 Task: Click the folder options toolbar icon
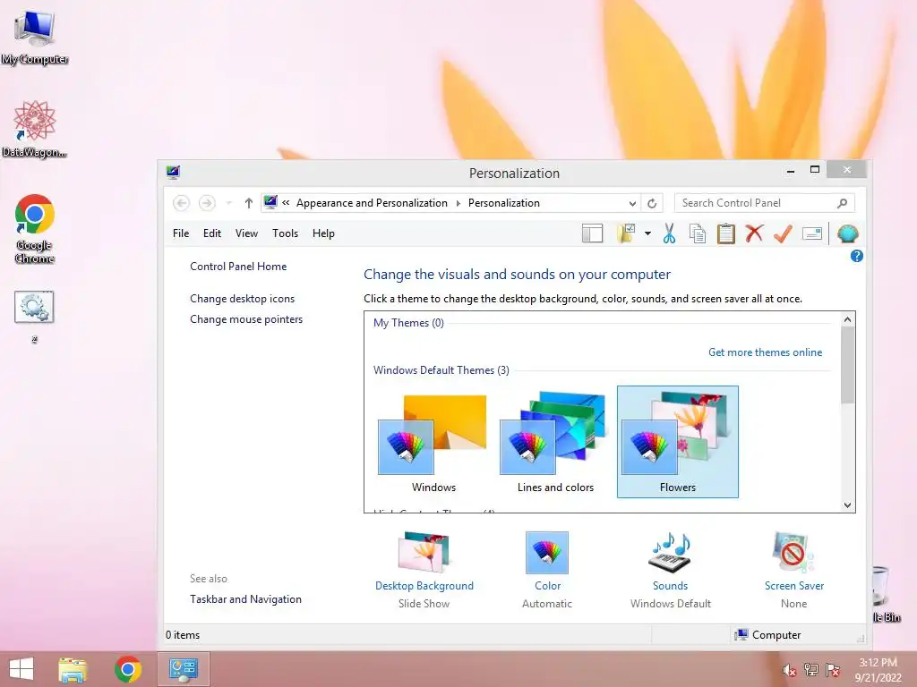626,233
